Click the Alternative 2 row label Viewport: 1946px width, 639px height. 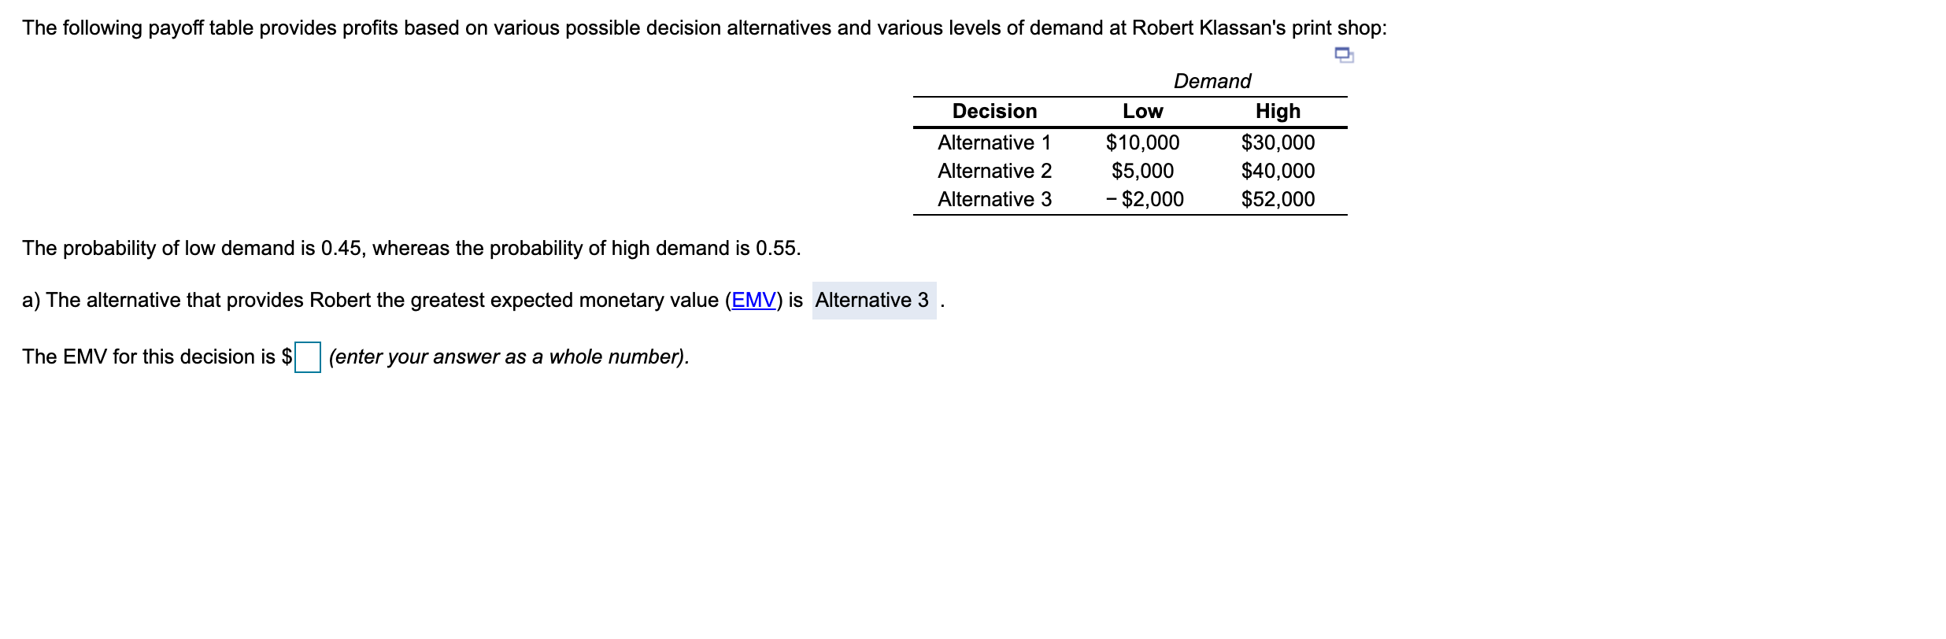click(x=994, y=171)
